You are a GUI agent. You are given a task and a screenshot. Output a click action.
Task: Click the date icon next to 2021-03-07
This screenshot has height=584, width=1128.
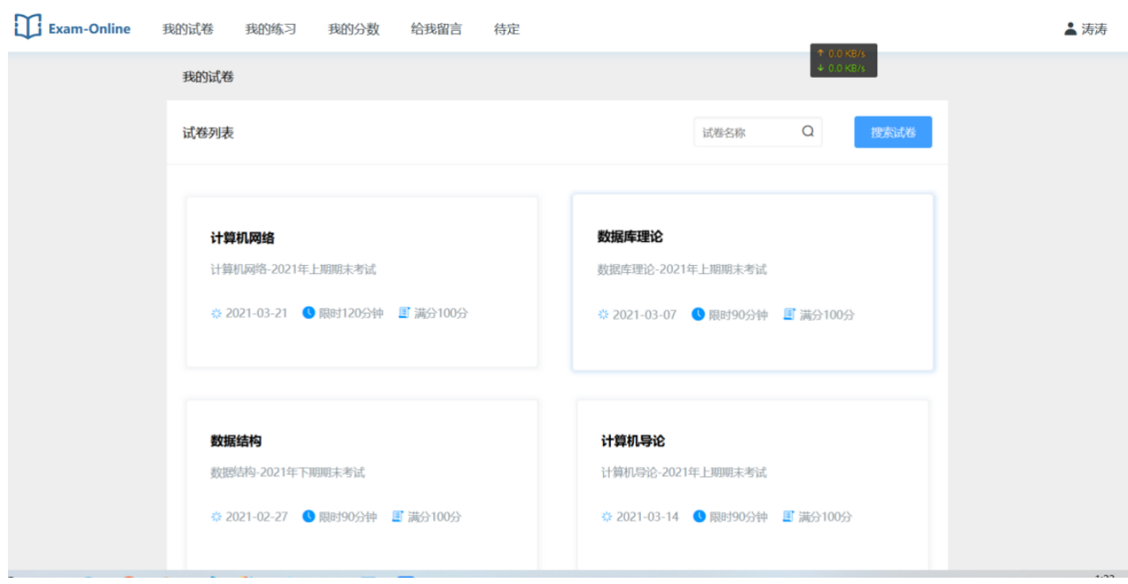[x=603, y=315]
